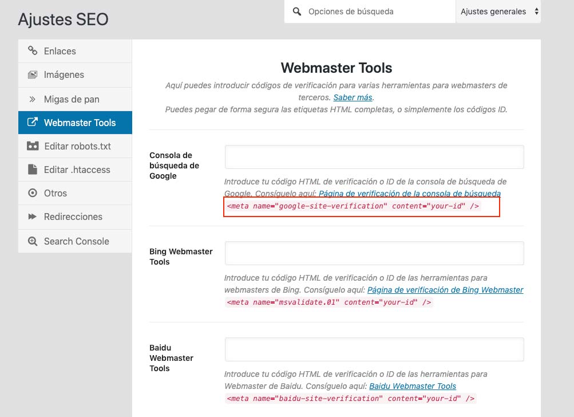Click the search bar magnifying glass icon
Screen dimensions: 574x417
click(297, 11)
